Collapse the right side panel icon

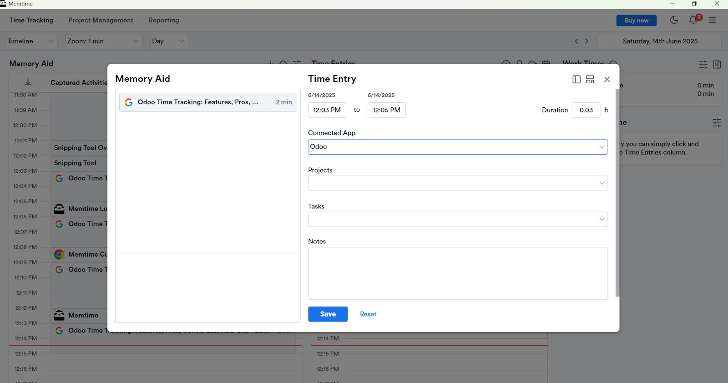click(x=717, y=65)
